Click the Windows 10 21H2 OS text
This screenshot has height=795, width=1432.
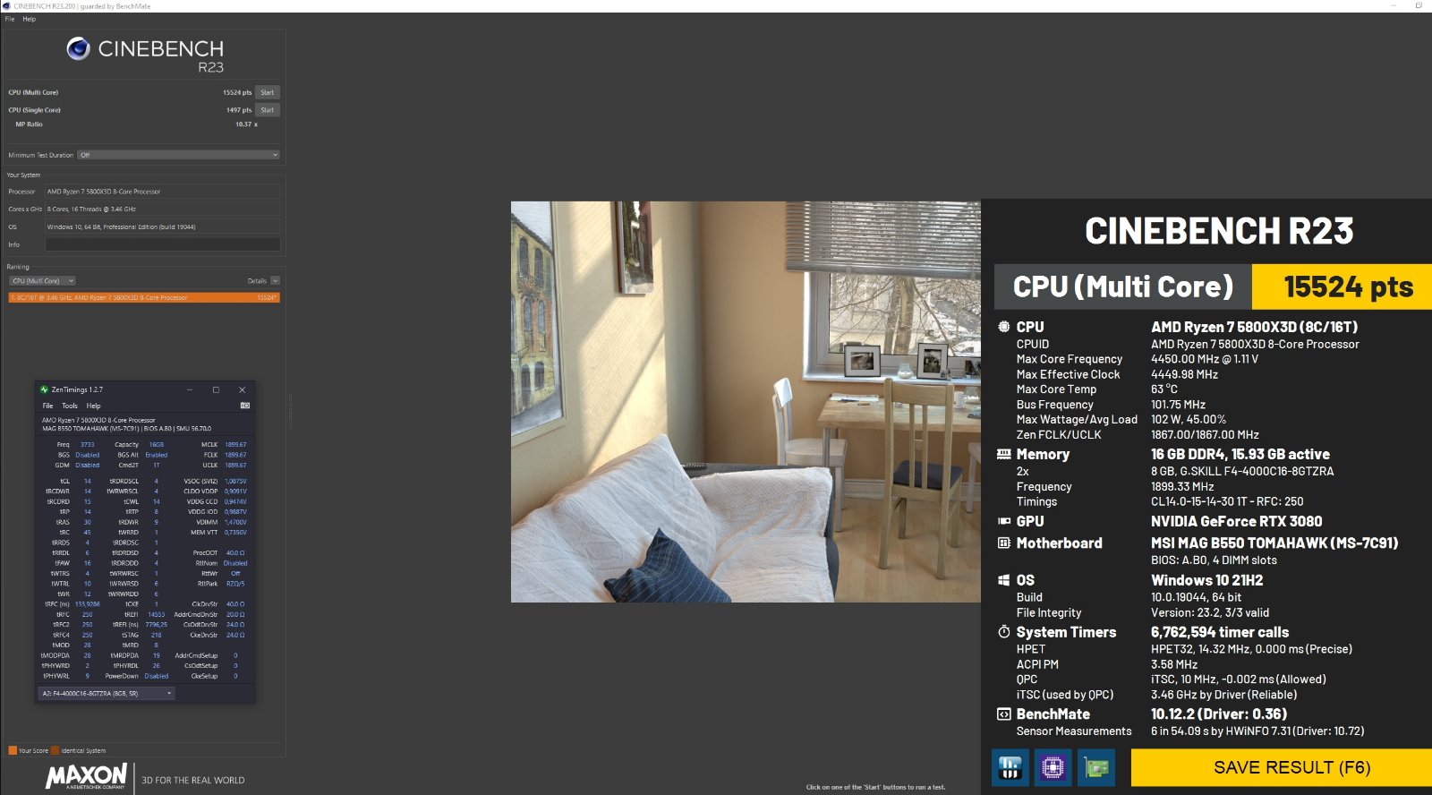(1207, 580)
